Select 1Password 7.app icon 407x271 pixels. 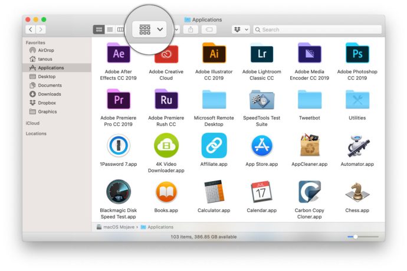[119, 145]
